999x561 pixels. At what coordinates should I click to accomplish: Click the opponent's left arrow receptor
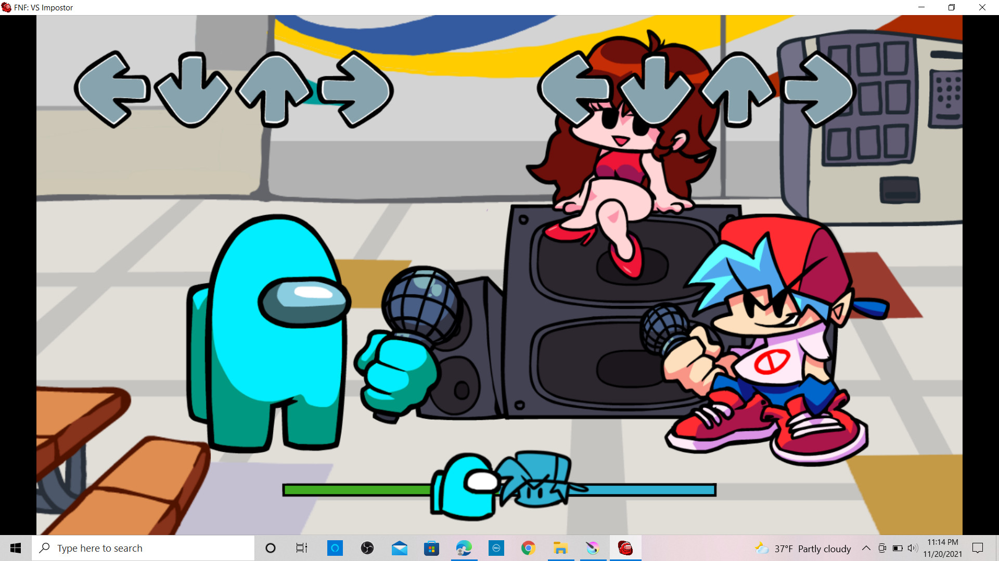(x=112, y=89)
